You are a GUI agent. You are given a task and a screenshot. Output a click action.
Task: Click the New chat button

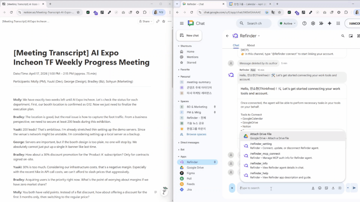point(189,35)
